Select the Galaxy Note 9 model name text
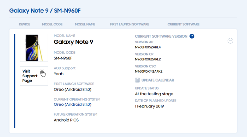The height and width of the screenshot is (137, 247). pos(73,42)
